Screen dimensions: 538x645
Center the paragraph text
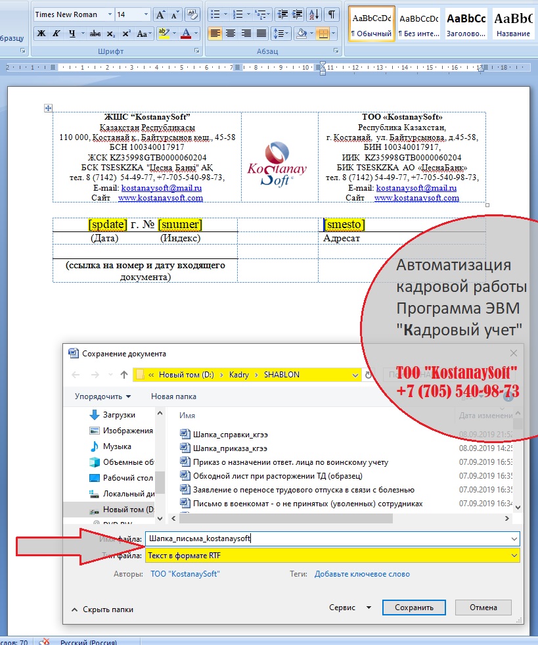coord(231,34)
